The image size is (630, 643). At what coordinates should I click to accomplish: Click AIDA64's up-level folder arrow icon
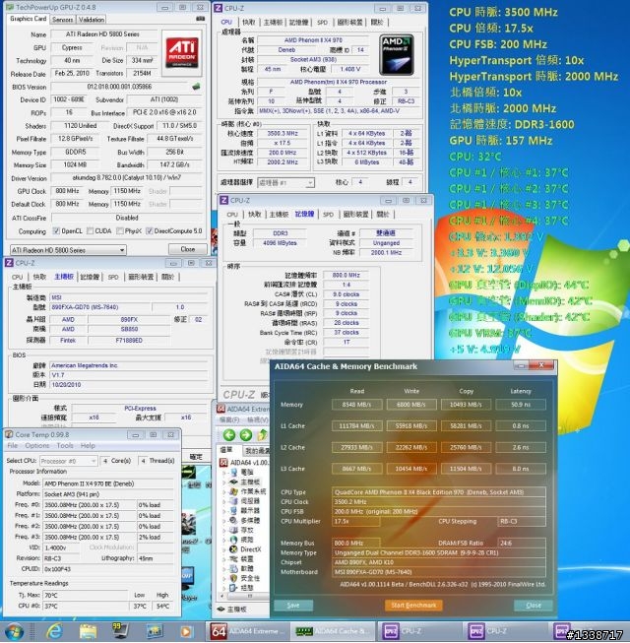tap(262, 434)
